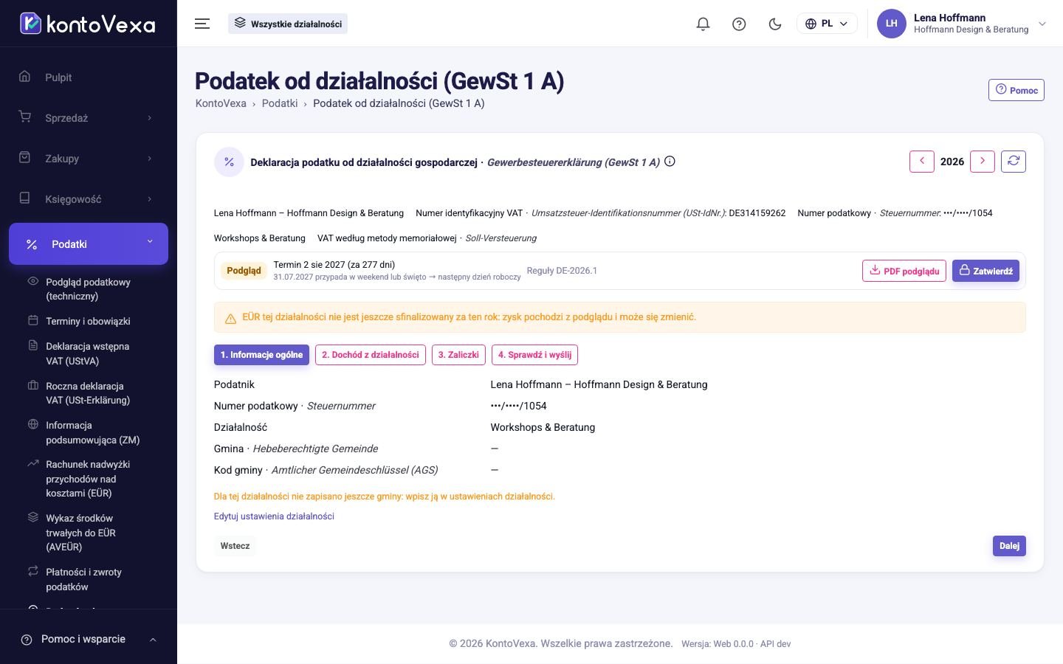
Task: Open the help question-mark icon in top bar
Action: 739,24
